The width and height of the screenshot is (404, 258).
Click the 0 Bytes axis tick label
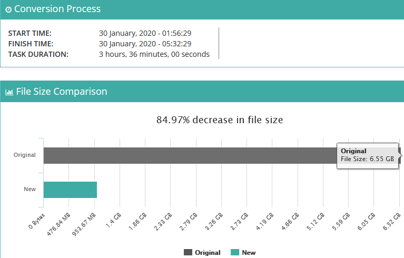coord(37,221)
